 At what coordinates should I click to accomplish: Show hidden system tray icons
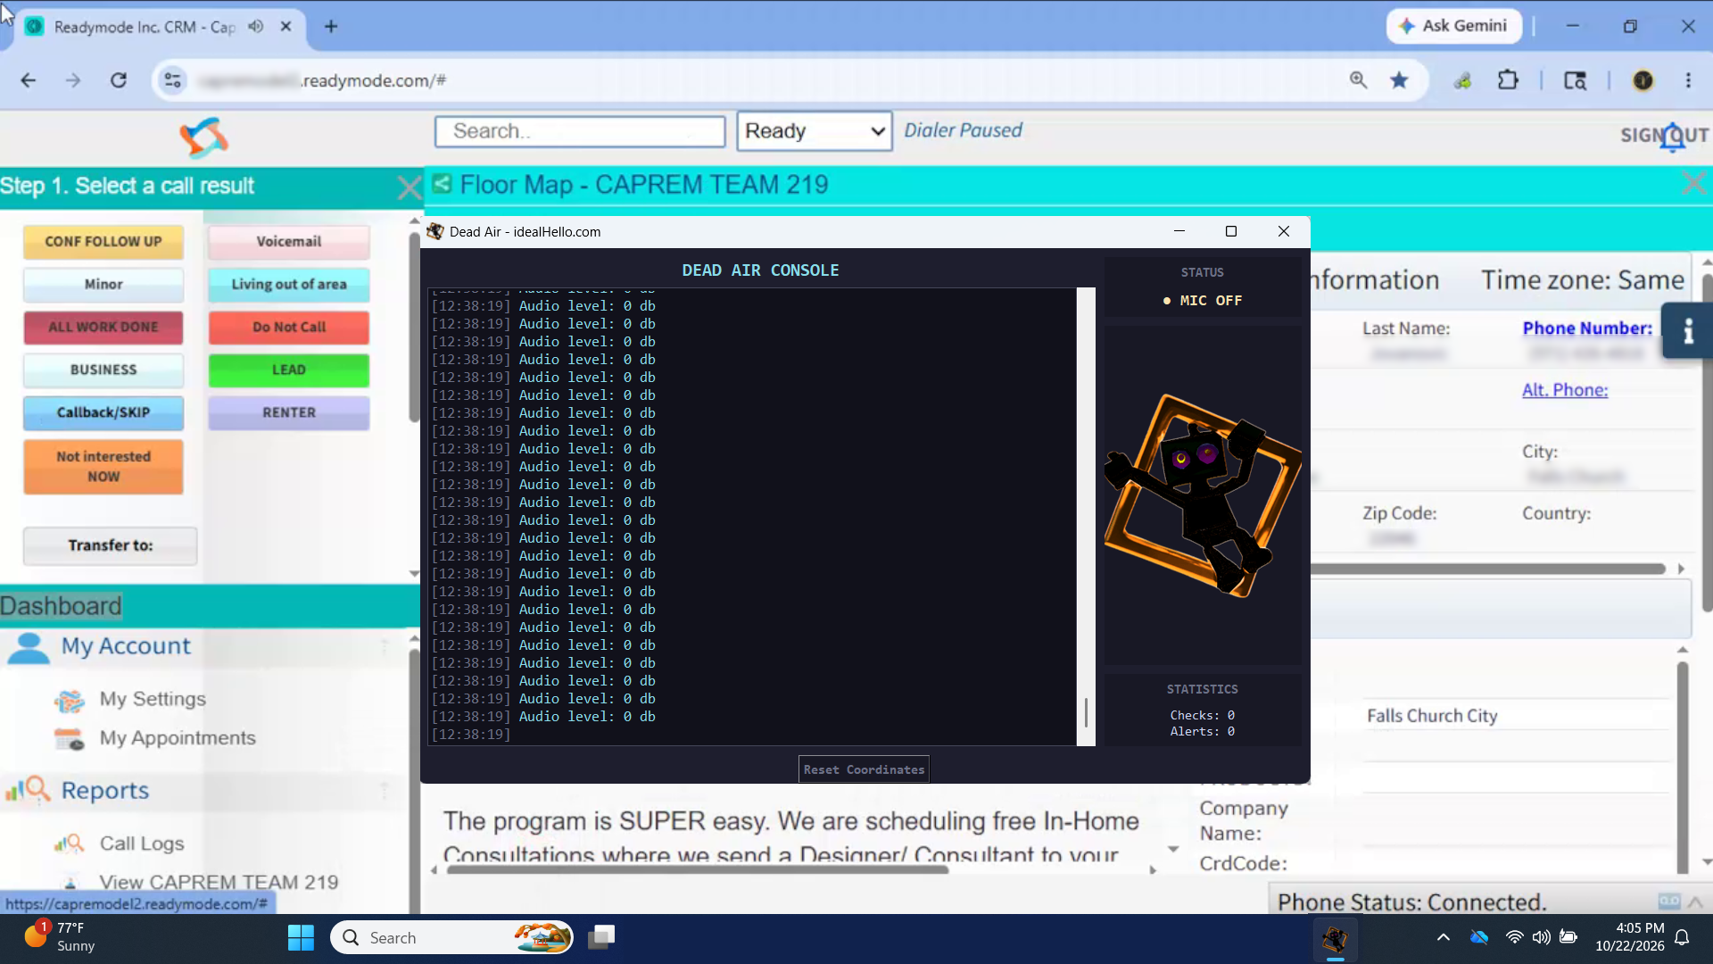point(1443,937)
